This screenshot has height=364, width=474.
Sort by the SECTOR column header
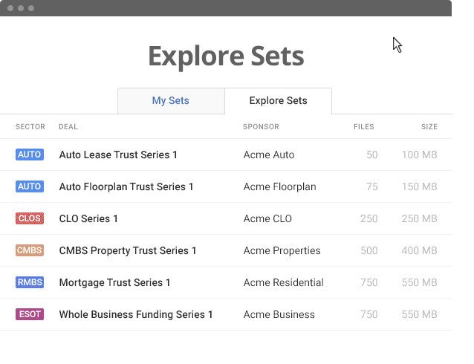point(30,127)
